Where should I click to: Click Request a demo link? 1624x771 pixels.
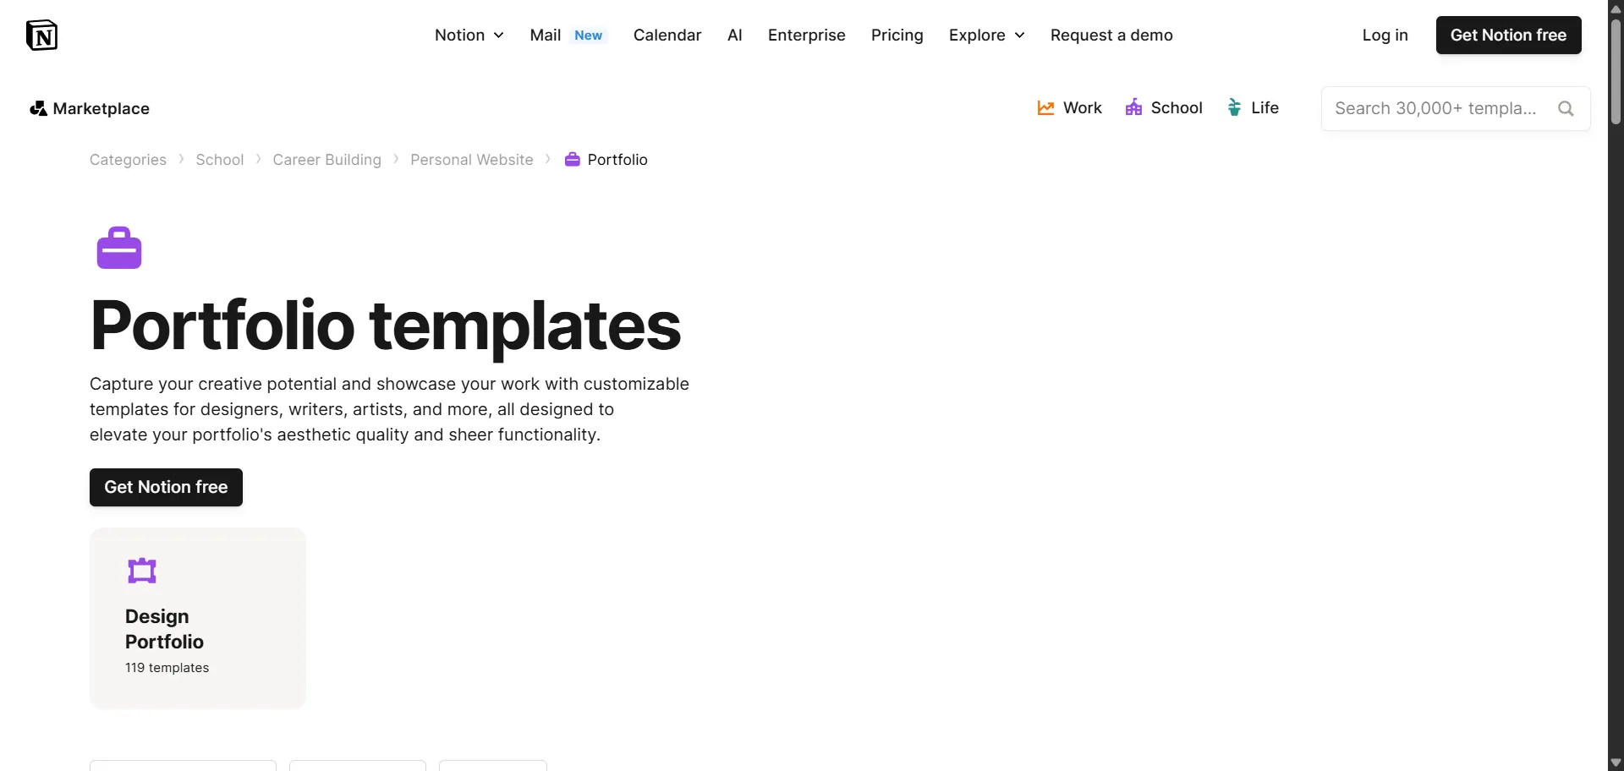pyautogui.click(x=1111, y=35)
